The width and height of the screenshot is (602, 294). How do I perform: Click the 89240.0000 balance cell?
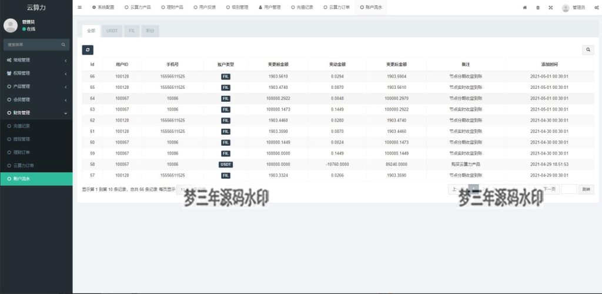tap(397, 164)
